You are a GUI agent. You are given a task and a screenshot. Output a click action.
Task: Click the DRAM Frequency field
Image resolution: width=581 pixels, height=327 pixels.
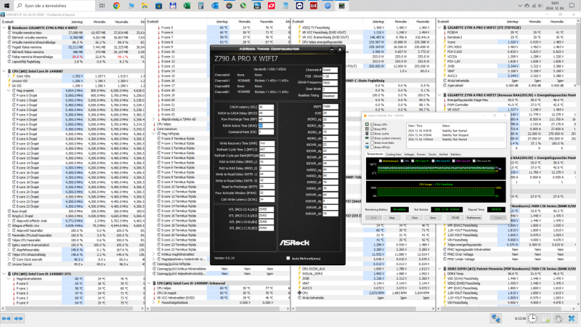pyautogui.click(x=330, y=83)
